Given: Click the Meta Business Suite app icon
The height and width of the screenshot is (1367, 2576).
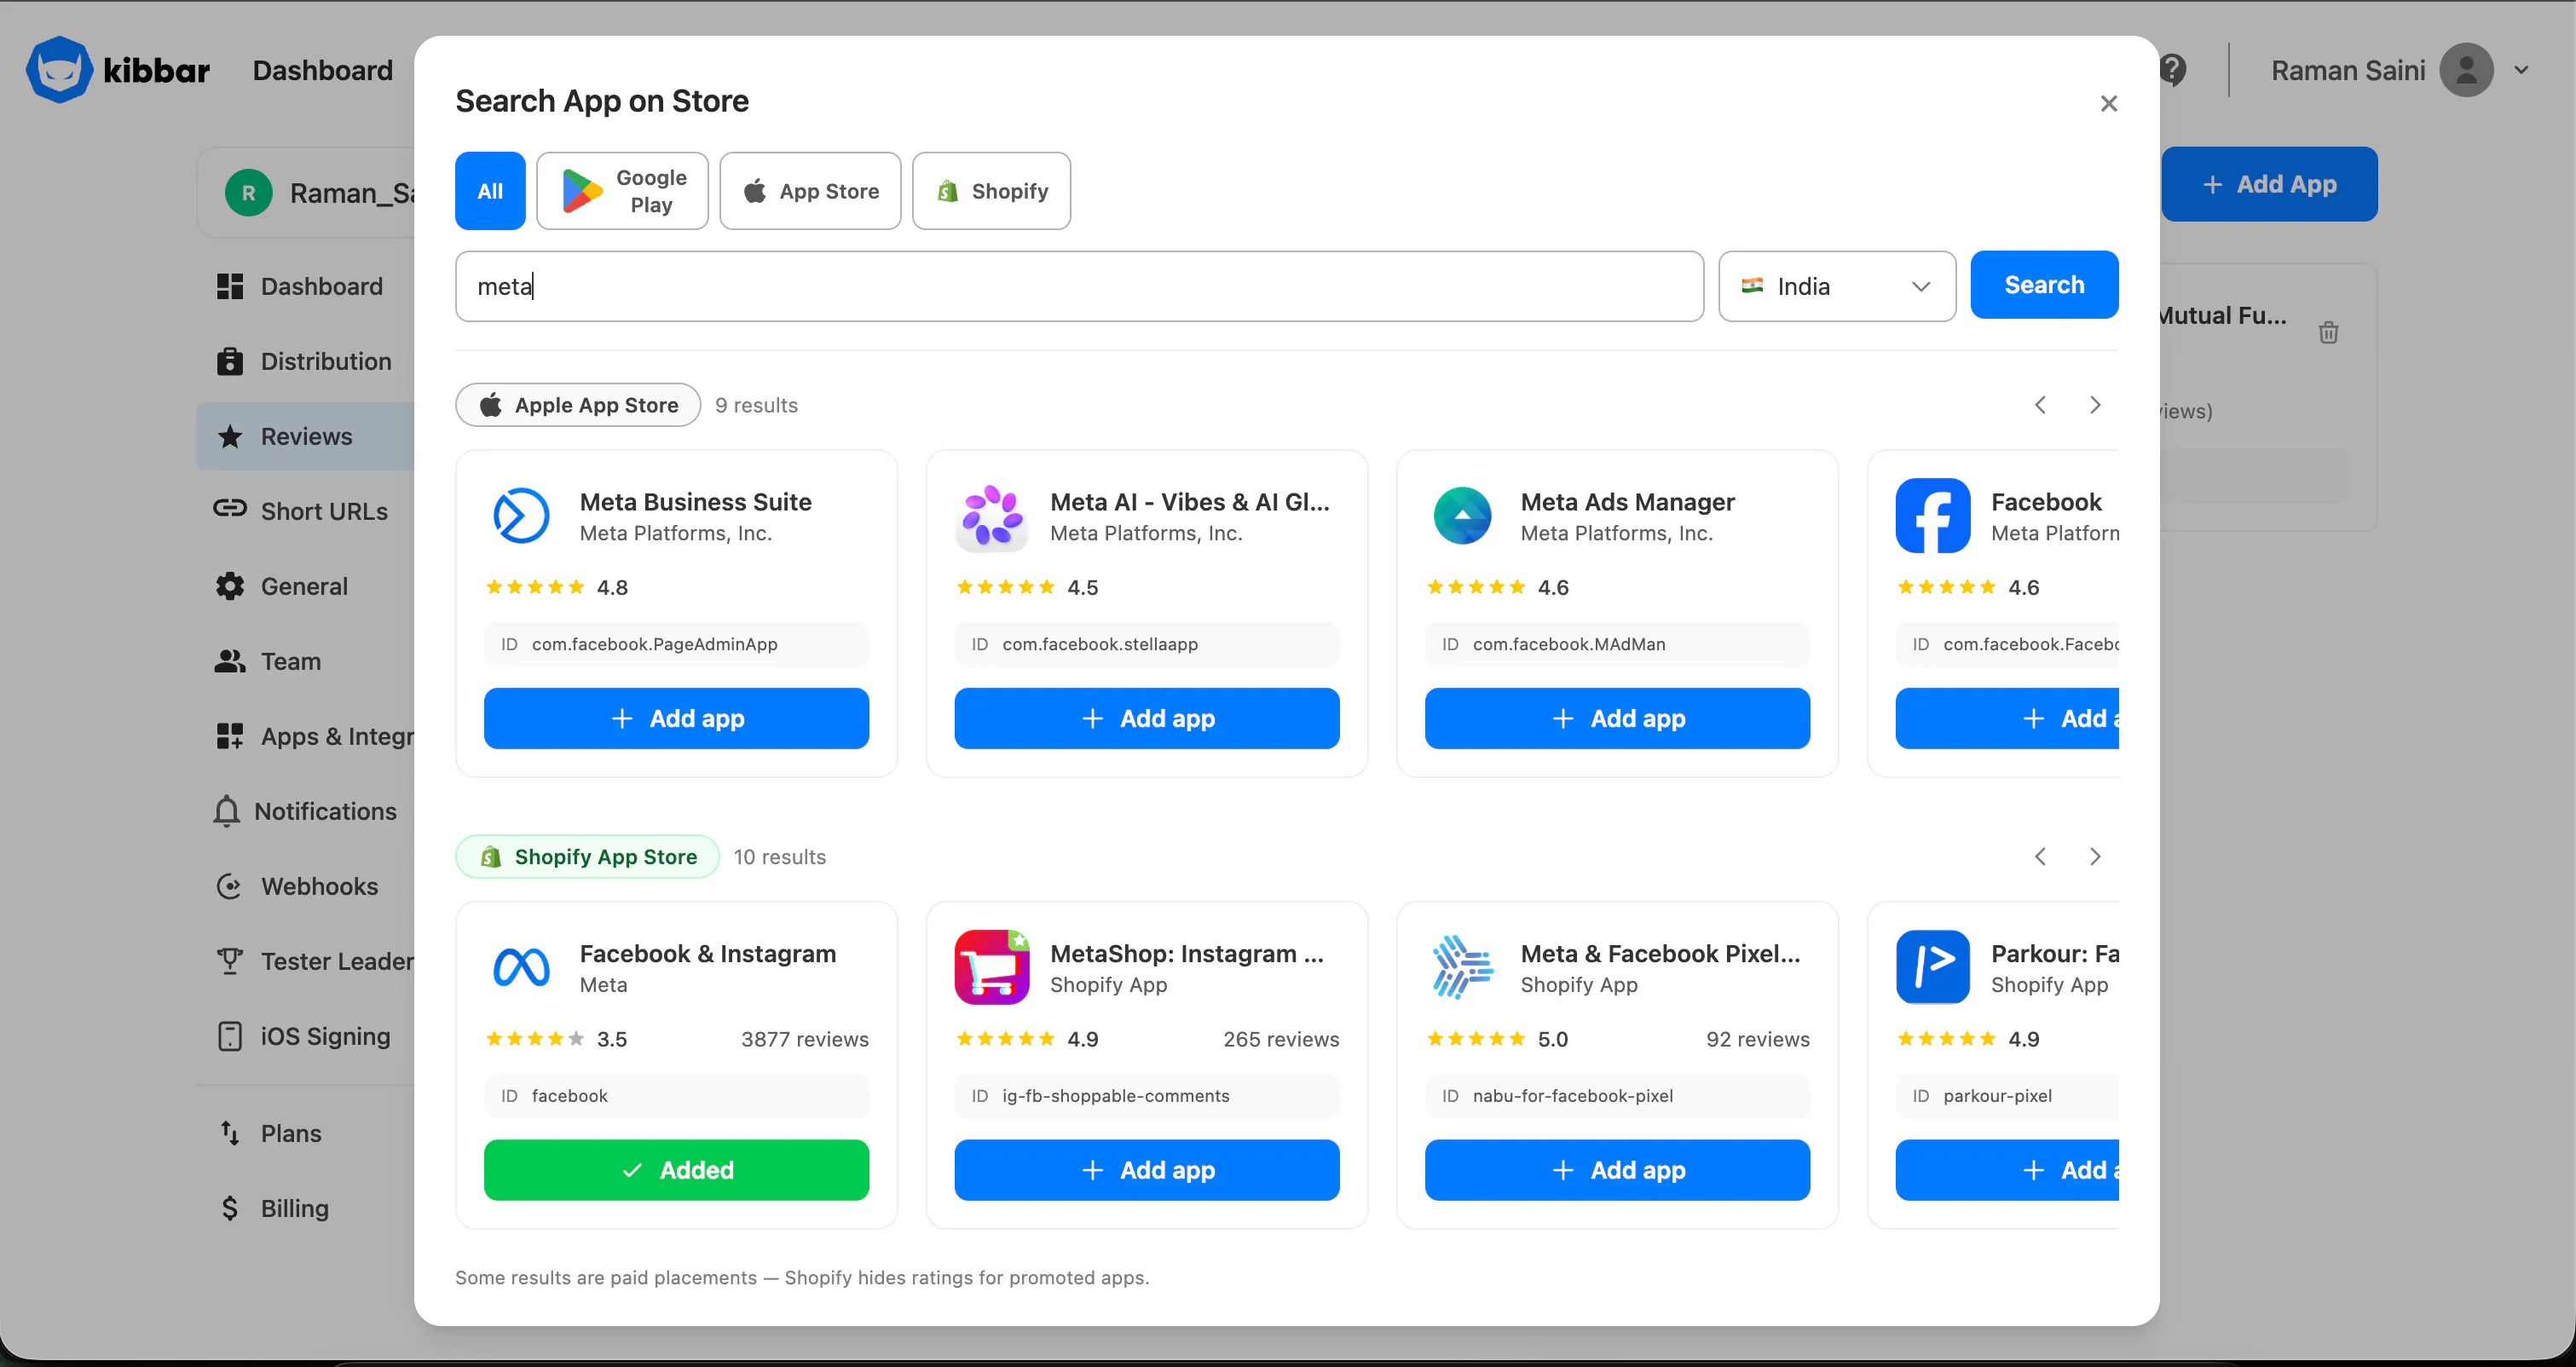Looking at the screenshot, I should click(521, 516).
